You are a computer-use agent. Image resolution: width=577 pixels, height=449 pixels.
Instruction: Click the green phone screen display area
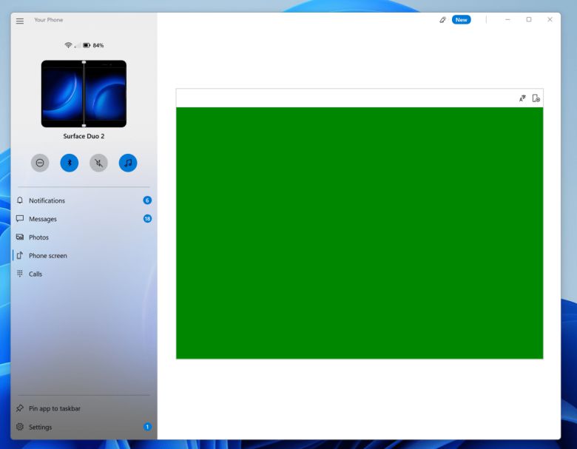[x=360, y=233]
